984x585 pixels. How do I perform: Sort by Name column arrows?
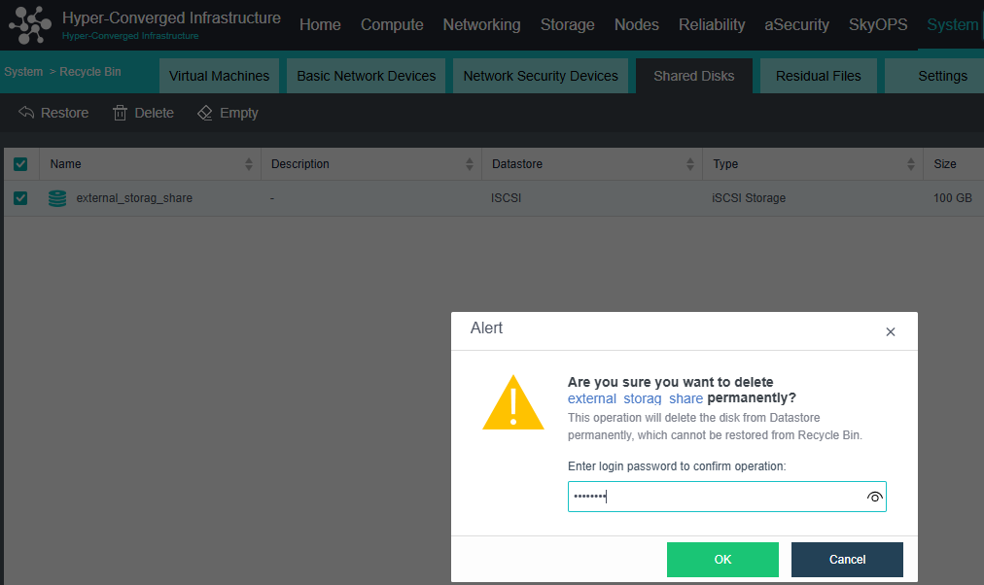pos(249,164)
